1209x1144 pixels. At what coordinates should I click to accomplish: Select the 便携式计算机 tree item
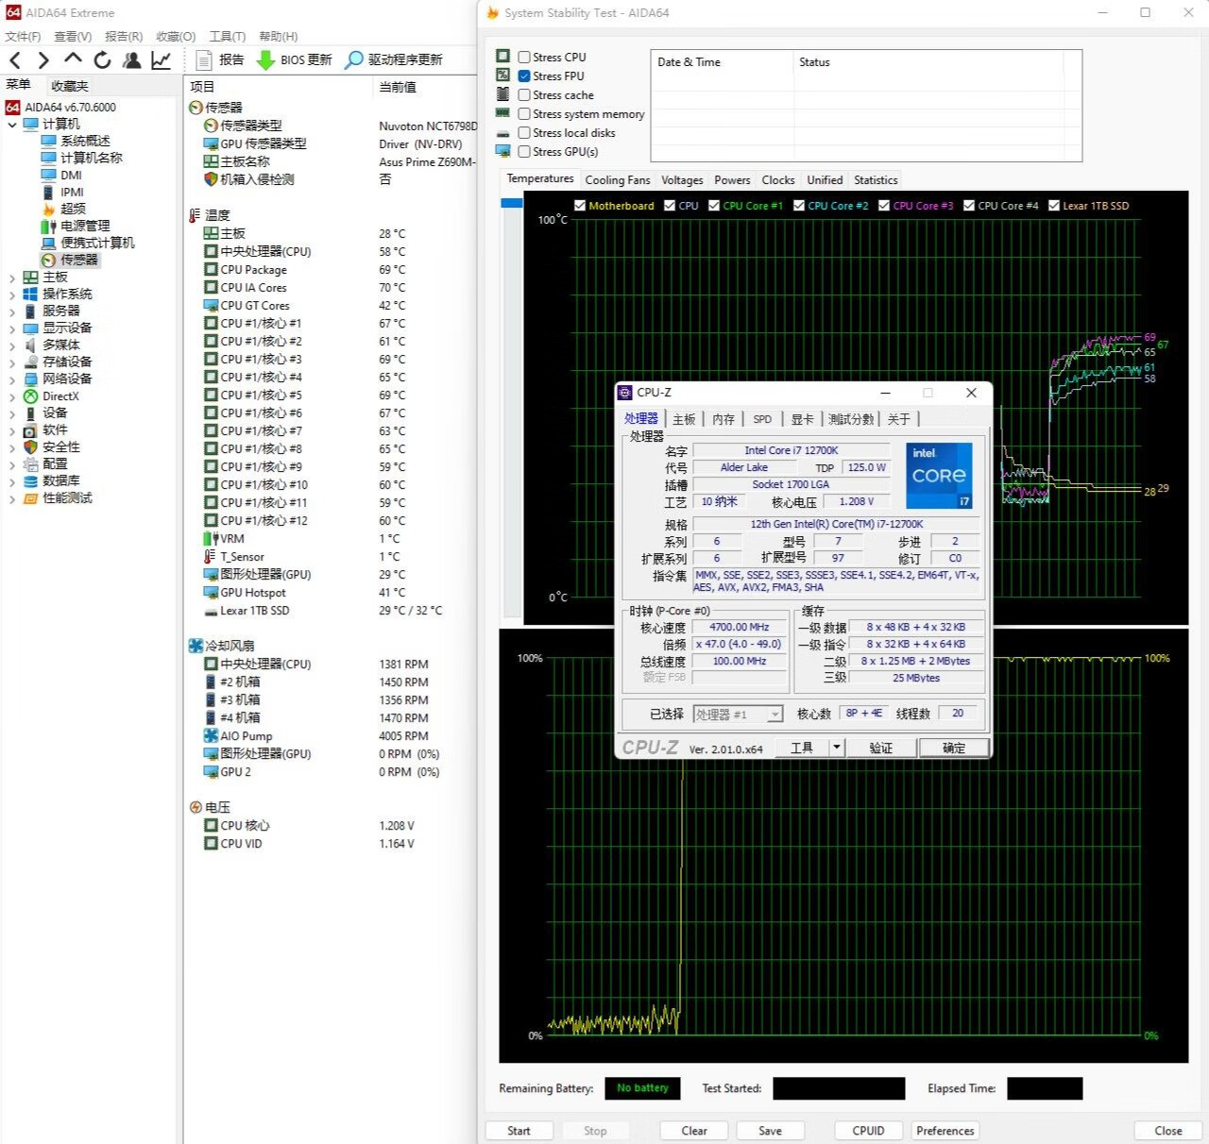tap(97, 243)
